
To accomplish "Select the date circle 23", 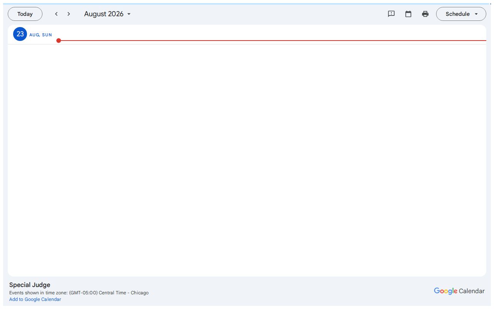I will [x=20, y=34].
